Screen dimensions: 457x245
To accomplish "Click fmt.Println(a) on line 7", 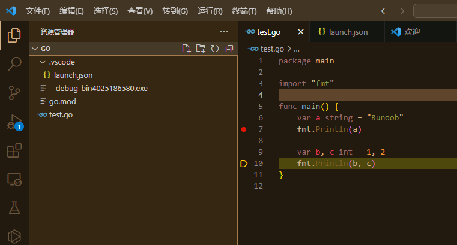I will pos(329,129).
